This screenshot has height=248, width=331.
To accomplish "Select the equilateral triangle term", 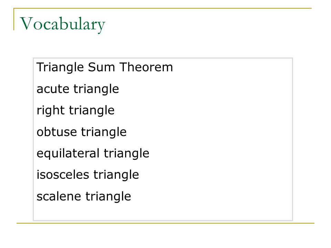I will (93, 154).
